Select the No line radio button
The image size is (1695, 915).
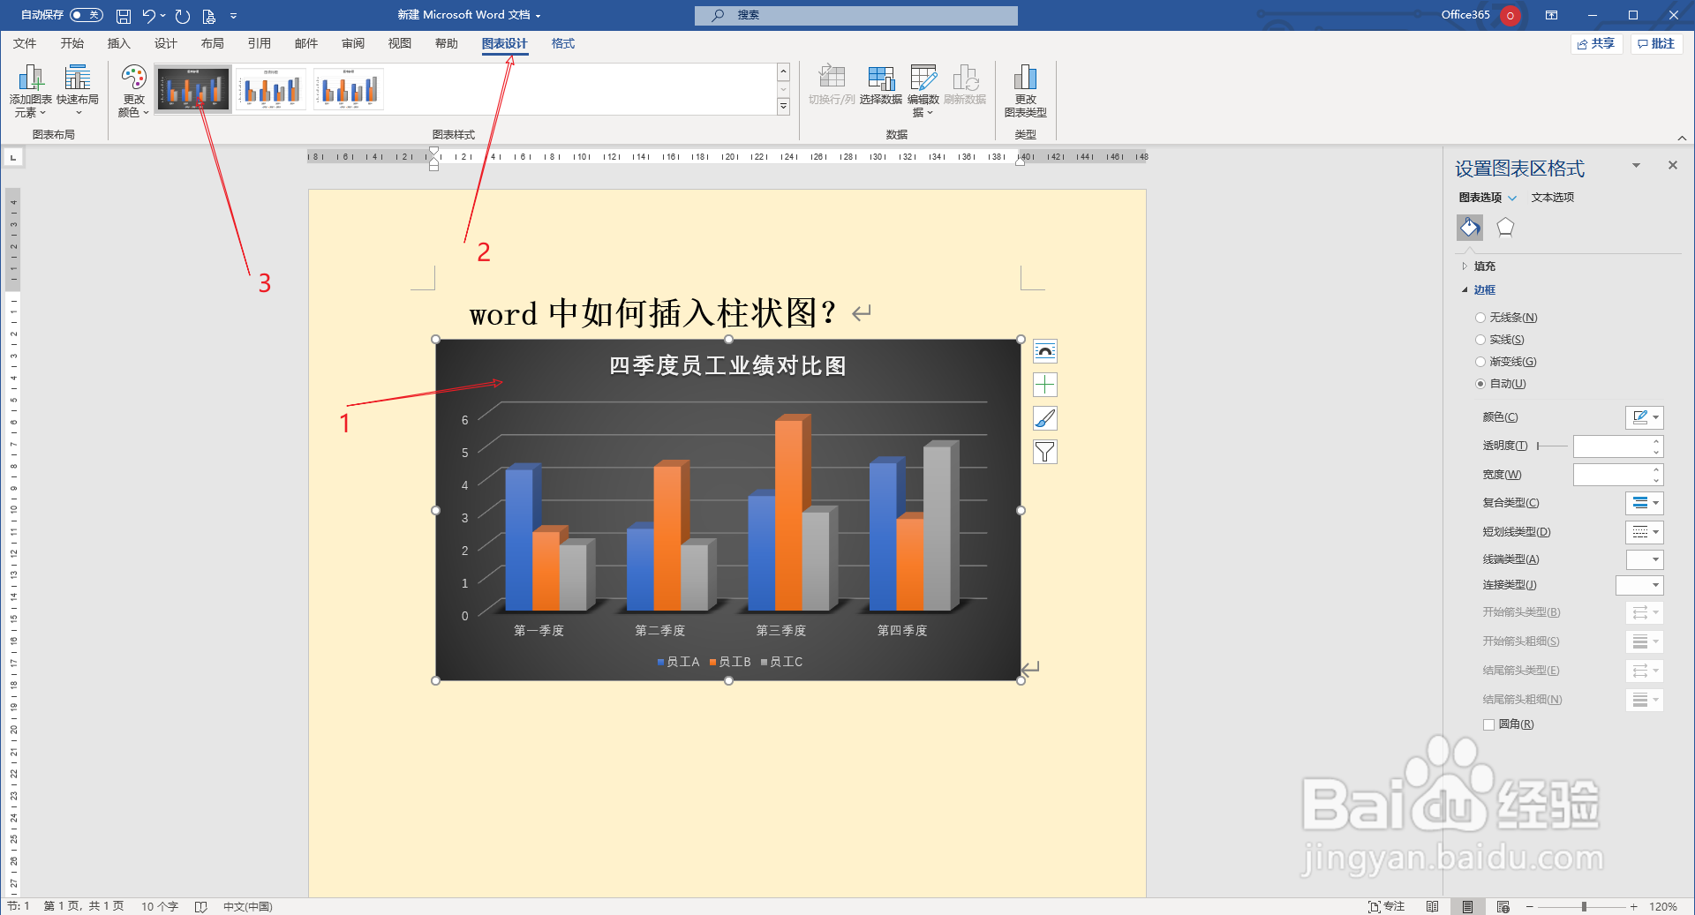[x=1480, y=318]
